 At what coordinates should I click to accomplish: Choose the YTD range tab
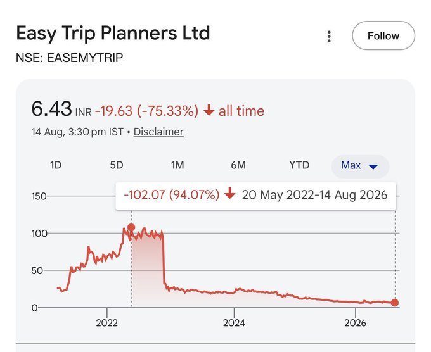pos(299,165)
